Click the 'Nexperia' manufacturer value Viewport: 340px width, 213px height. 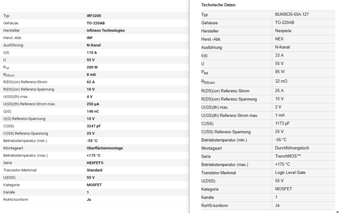[283, 31]
